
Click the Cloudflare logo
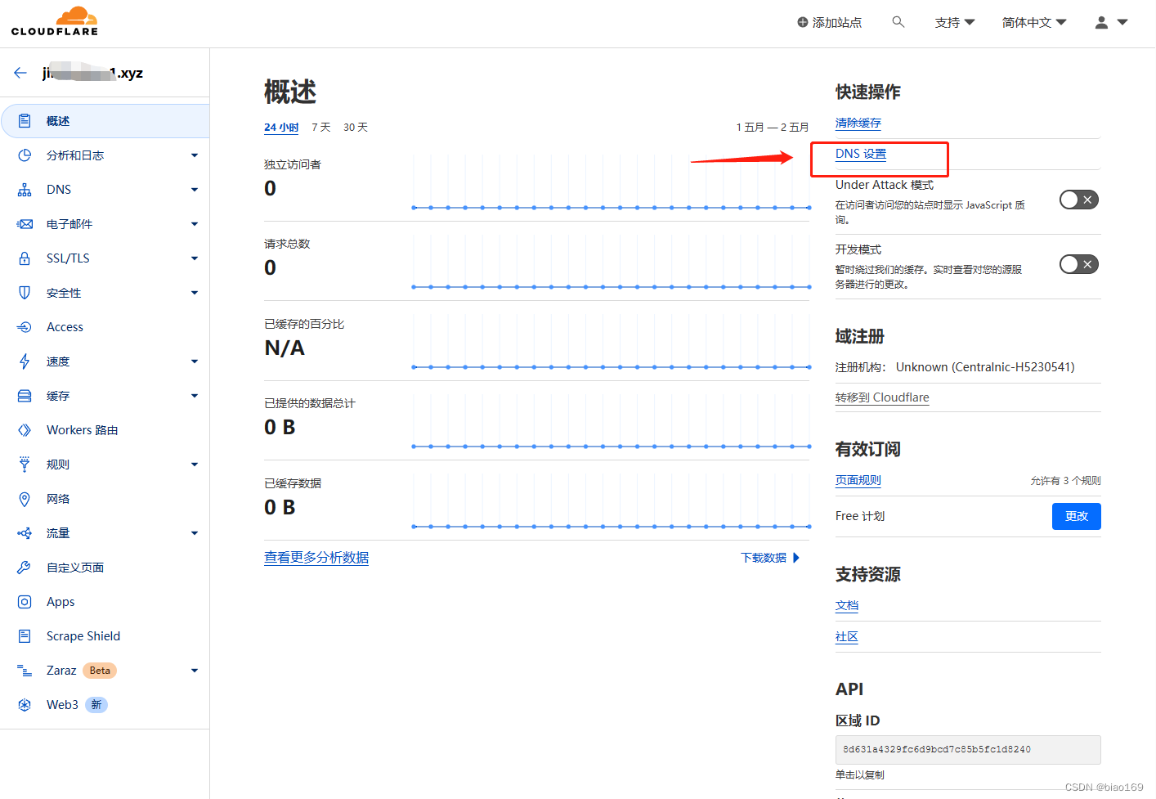[x=55, y=21]
